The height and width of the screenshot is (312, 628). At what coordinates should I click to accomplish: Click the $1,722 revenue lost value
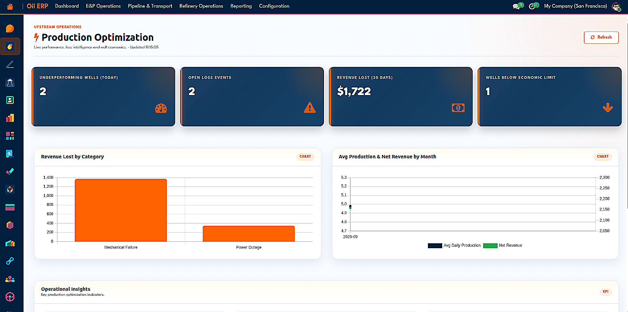[354, 91]
